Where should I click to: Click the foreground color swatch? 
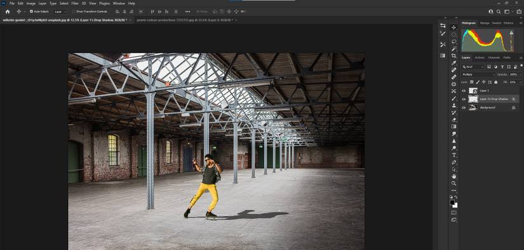[452, 202]
